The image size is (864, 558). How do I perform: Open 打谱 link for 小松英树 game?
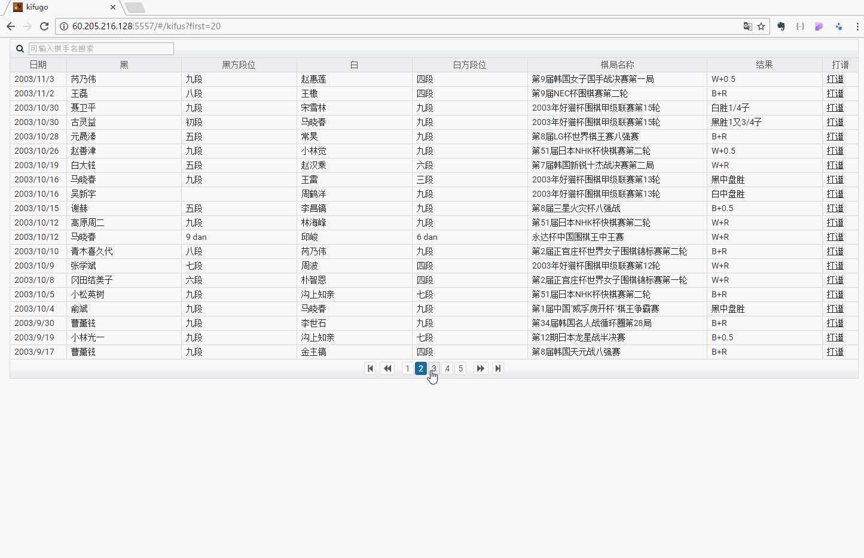point(835,294)
